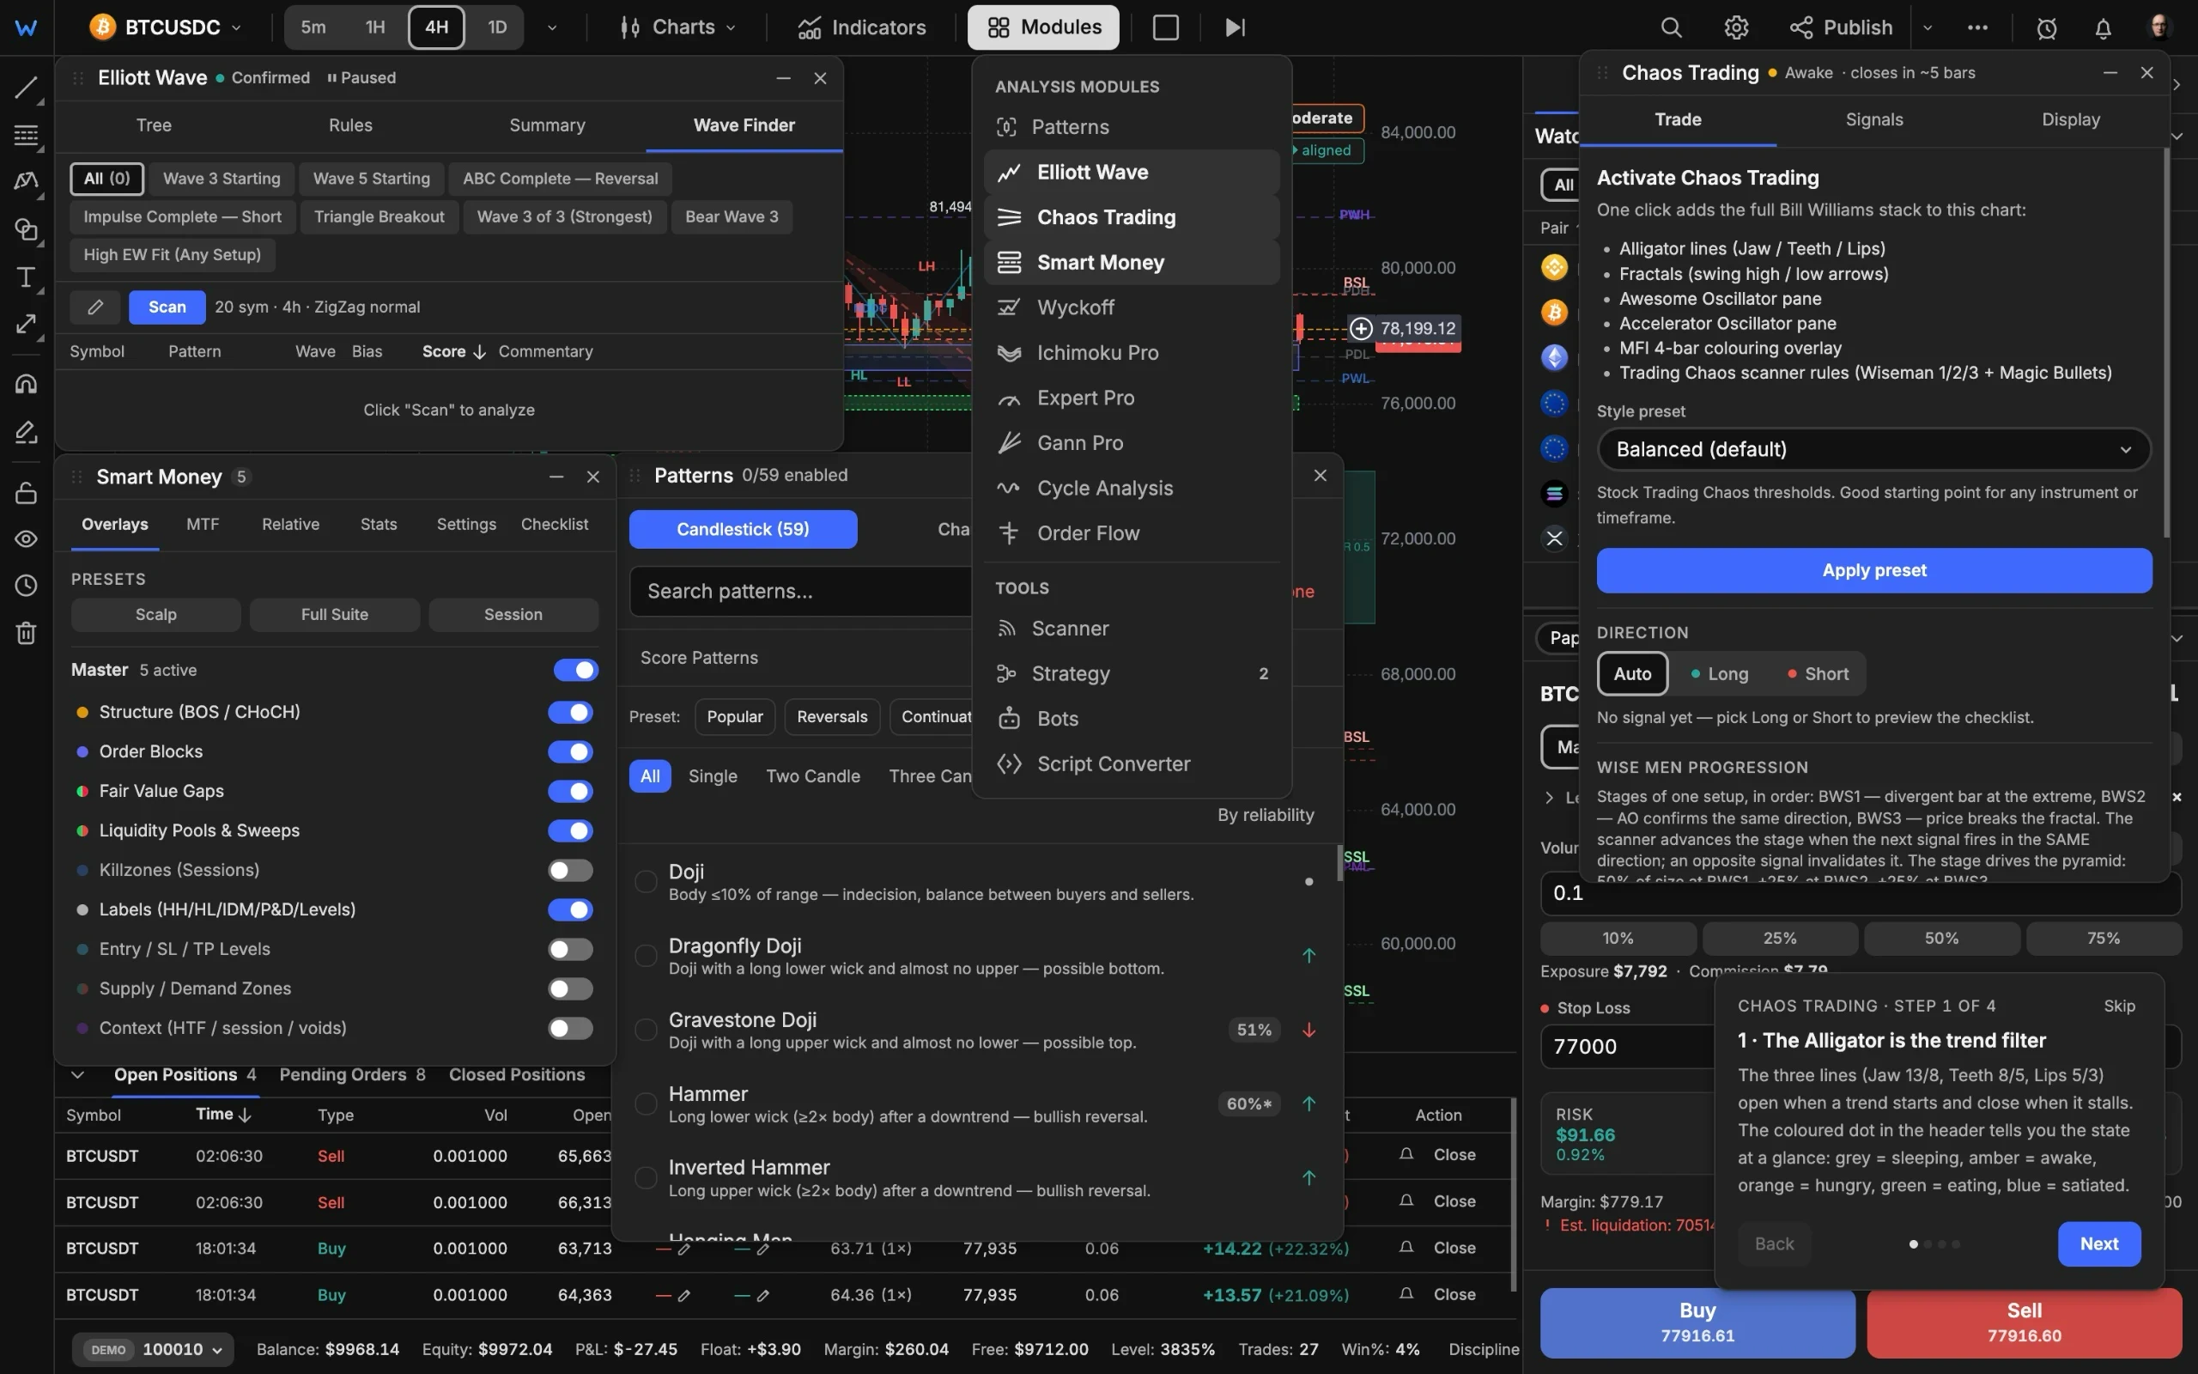Open the Charts type dropdown
This screenshot has height=1374, width=2198.
click(x=677, y=27)
